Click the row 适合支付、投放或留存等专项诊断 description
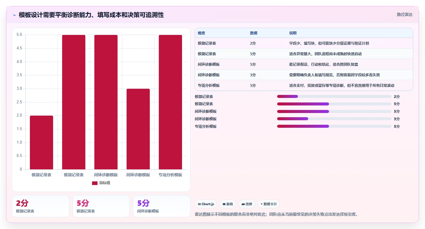This screenshot has height=229, width=425. [x=342, y=86]
